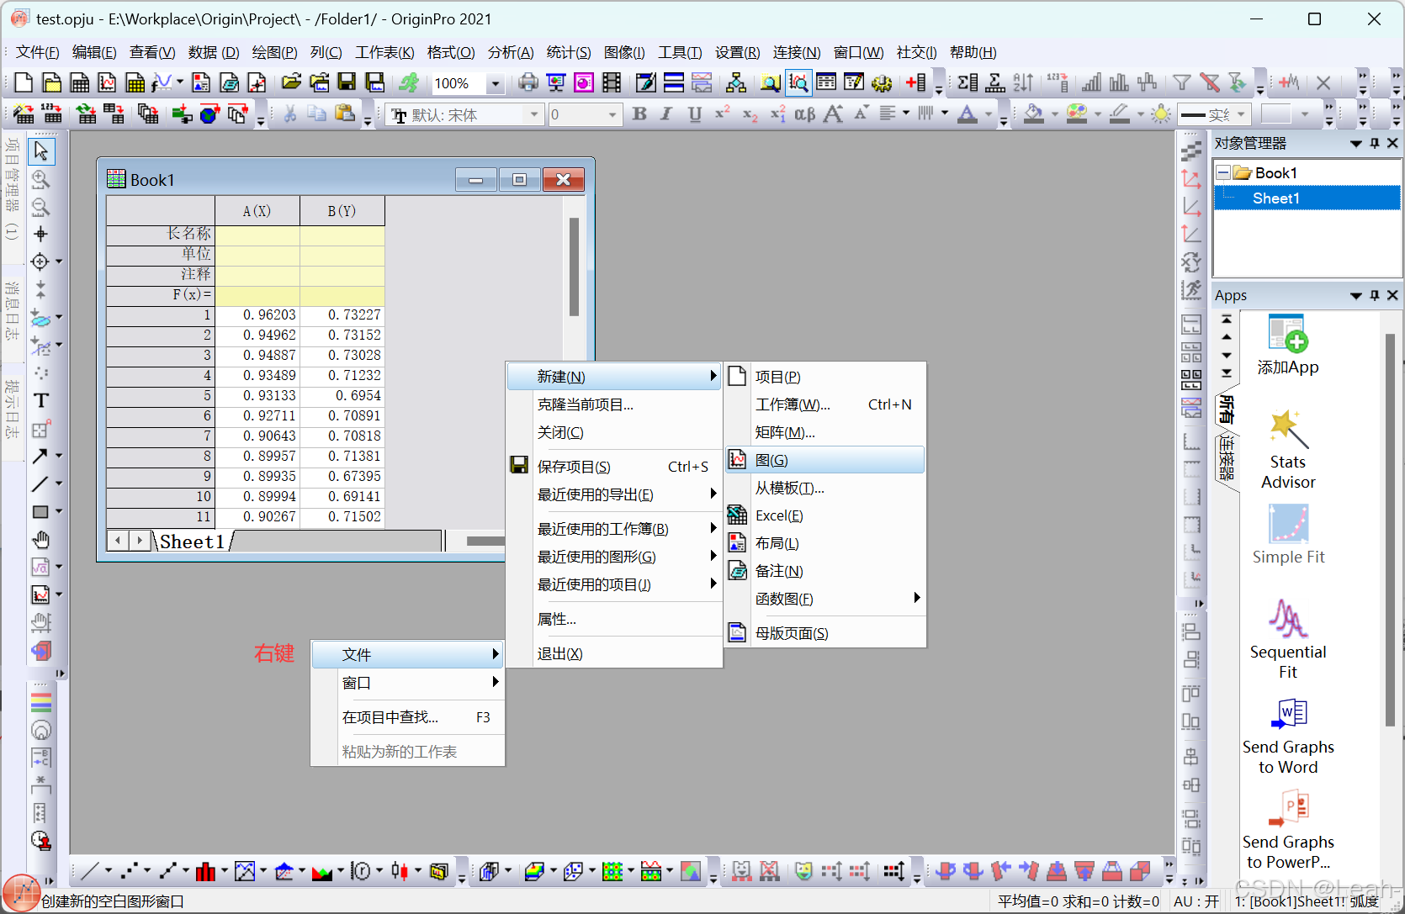Image resolution: width=1405 pixels, height=914 pixels.
Task: Click the Sum (sigma) statistics toolbar icon
Action: coord(966,82)
